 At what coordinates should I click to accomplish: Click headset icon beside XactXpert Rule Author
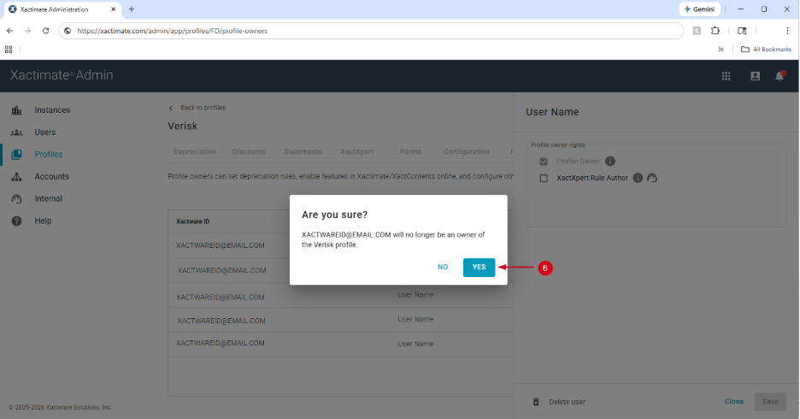point(652,178)
